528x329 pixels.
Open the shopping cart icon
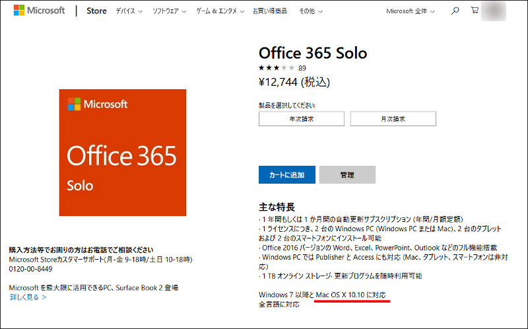pos(475,11)
